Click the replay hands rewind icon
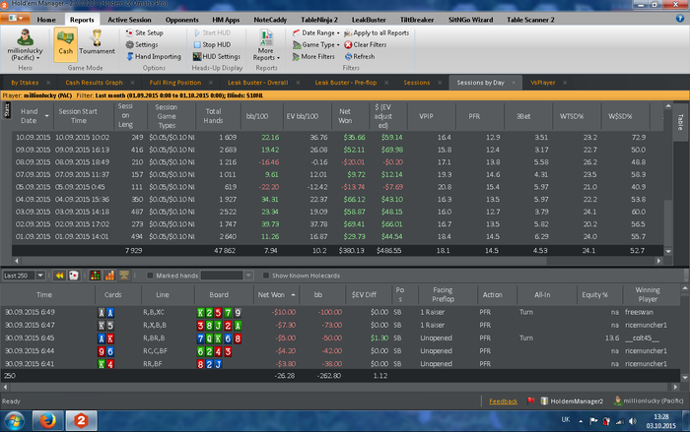690x432 pixels. (x=59, y=276)
